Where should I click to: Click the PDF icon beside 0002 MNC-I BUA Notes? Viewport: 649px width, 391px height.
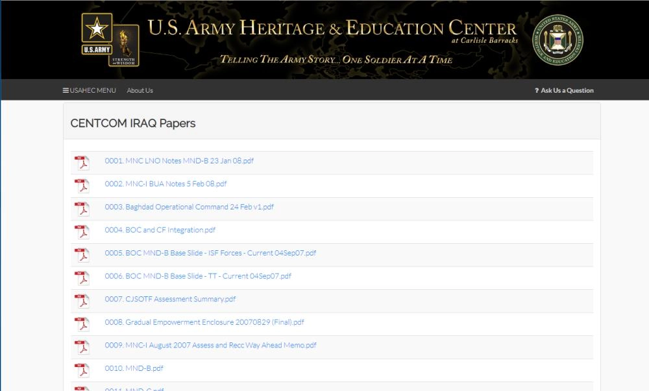coord(82,185)
